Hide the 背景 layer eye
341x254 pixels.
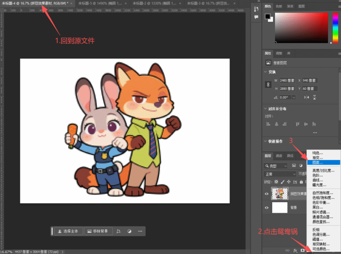pos(267,207)
